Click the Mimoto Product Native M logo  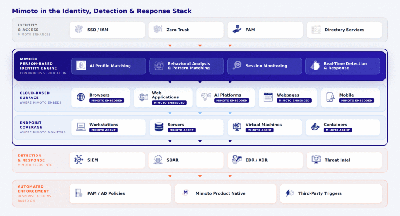[186, 193]
